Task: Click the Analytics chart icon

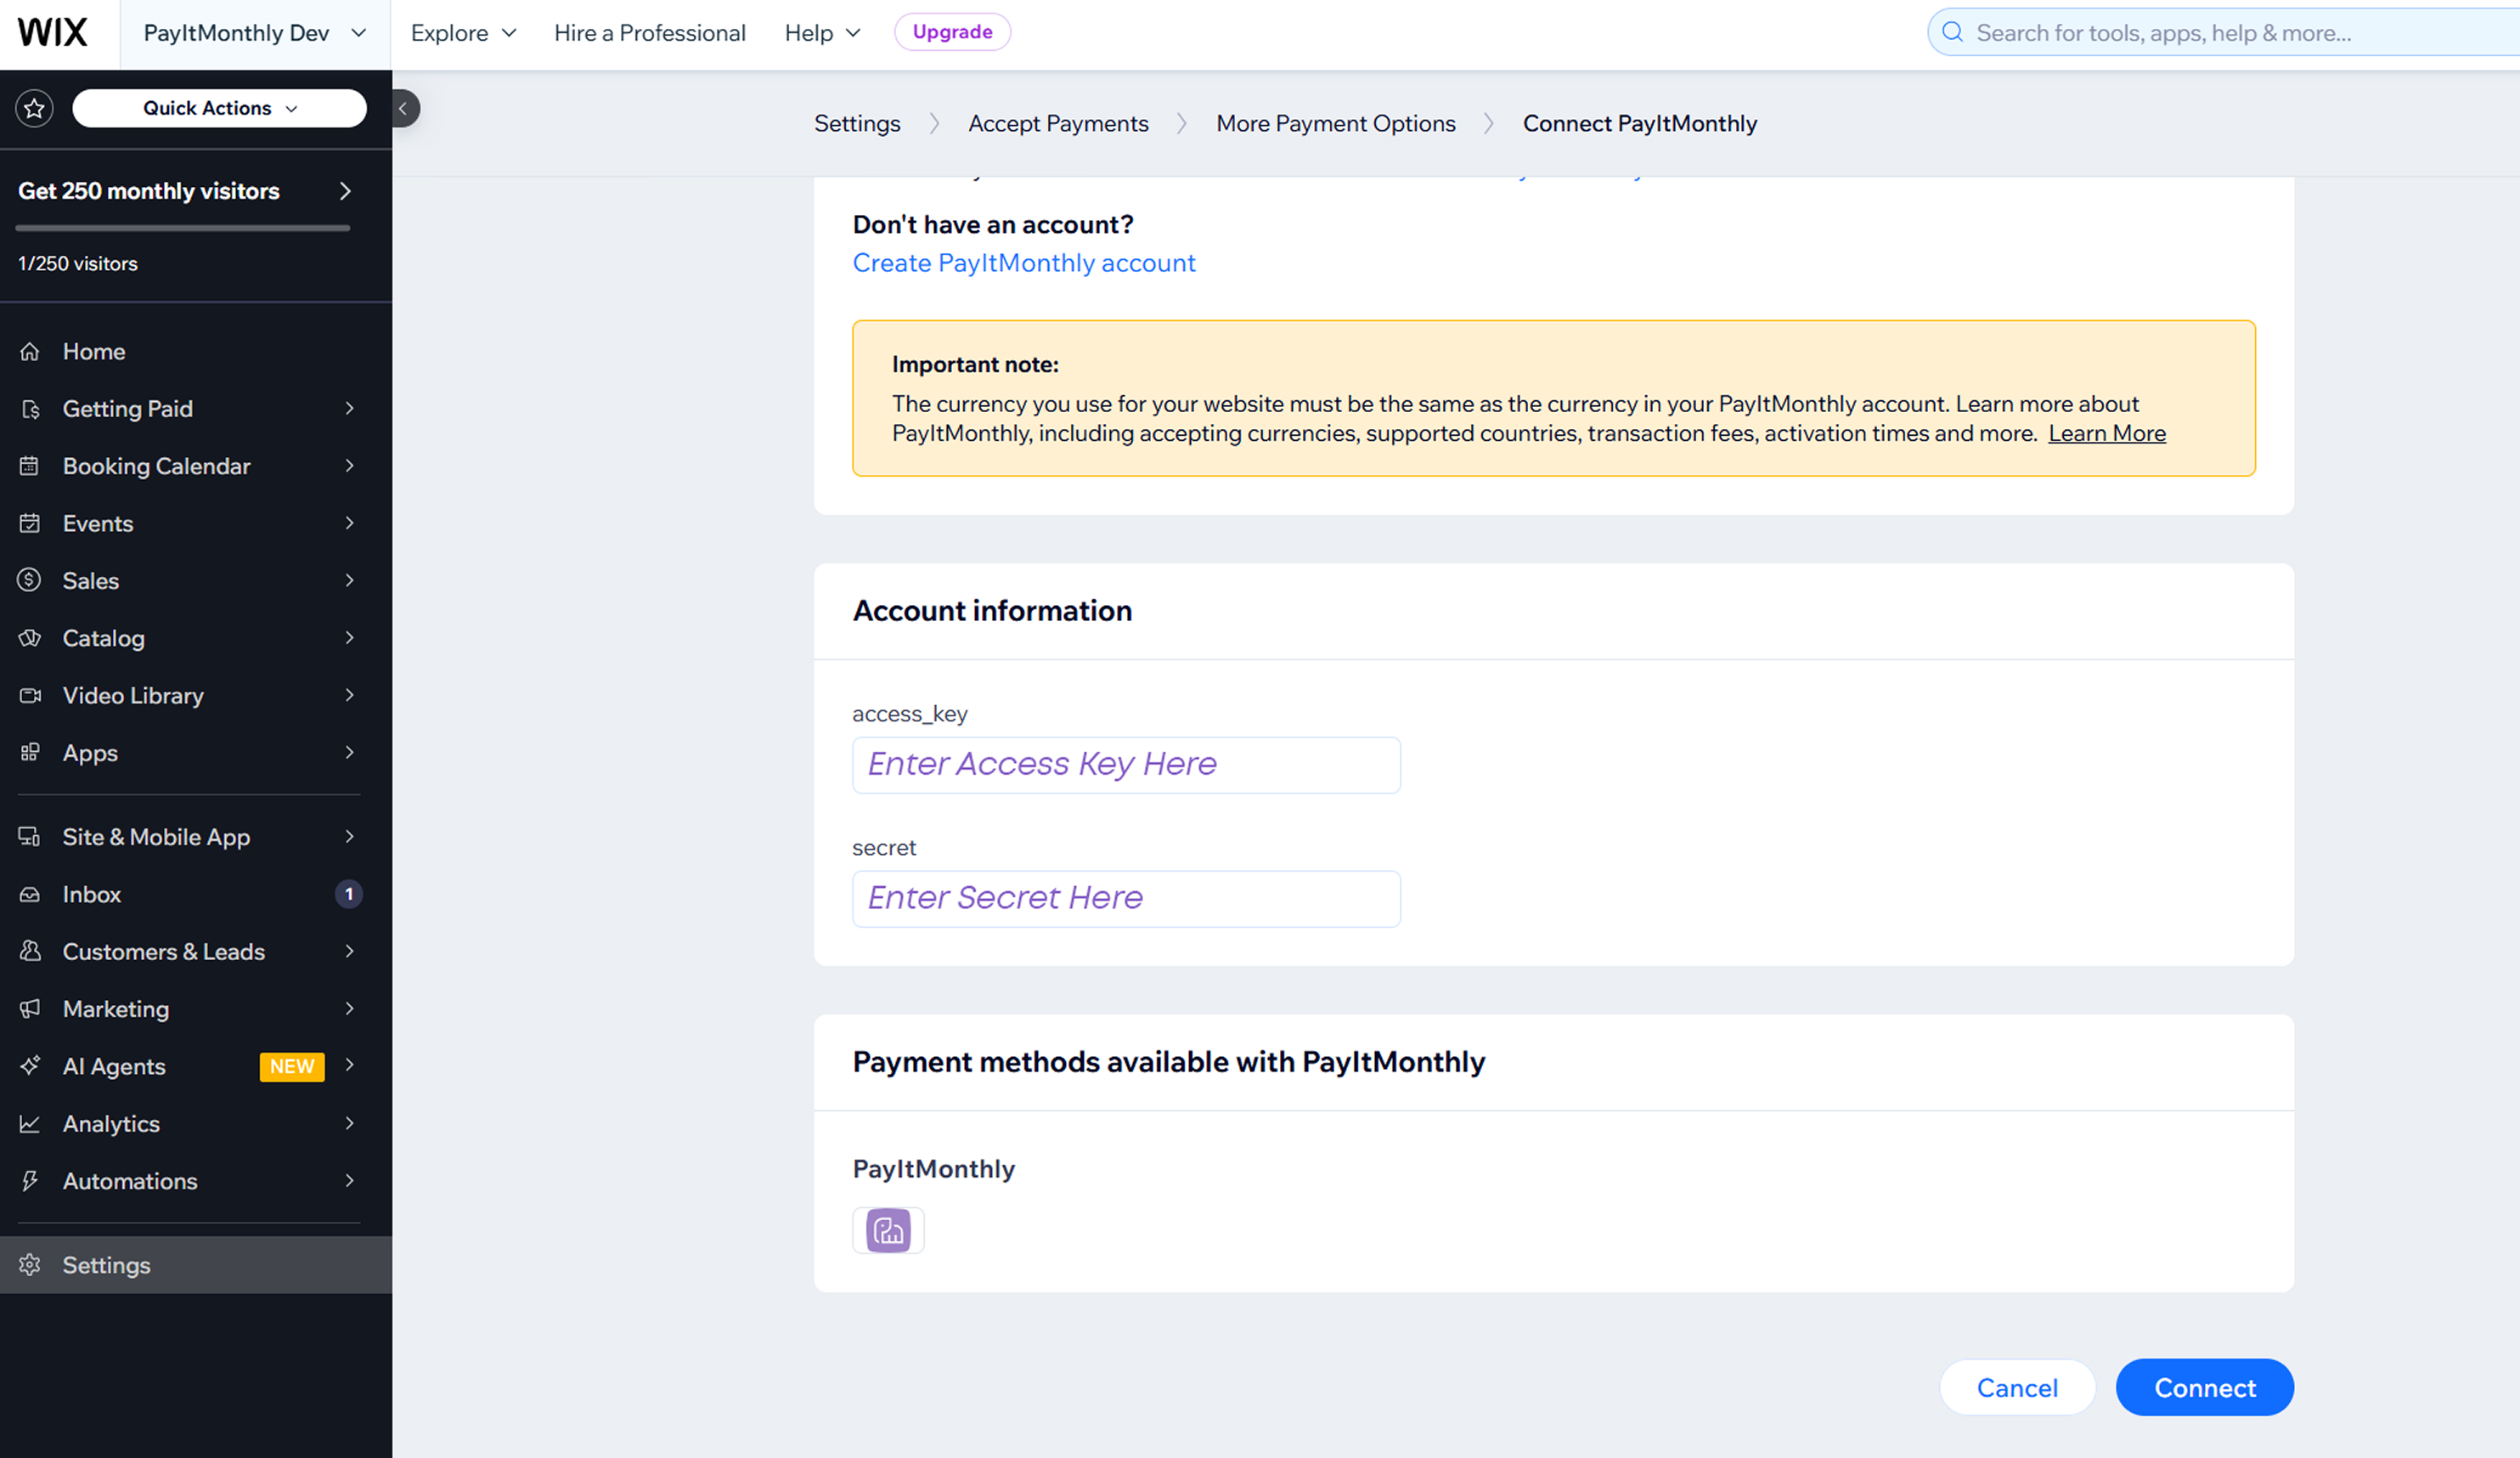Action: [30, 1122]
